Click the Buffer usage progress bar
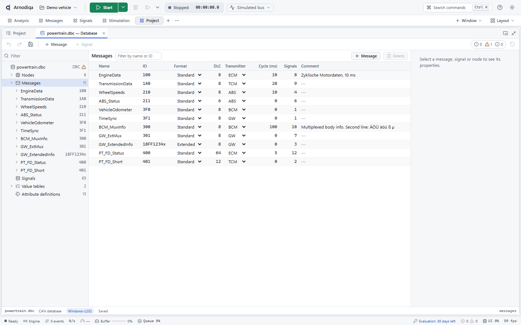The height and width of the screenshot is (325, 521). (x=119, y=321)
